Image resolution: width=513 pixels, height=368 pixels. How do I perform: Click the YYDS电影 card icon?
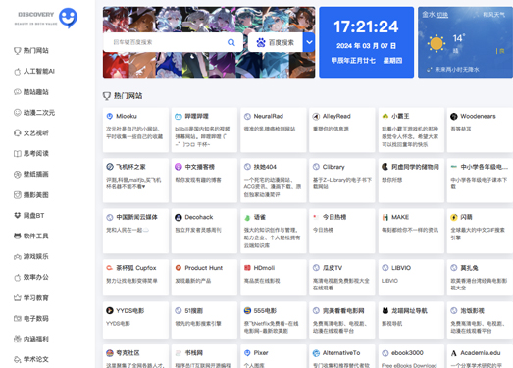(109, 311)
